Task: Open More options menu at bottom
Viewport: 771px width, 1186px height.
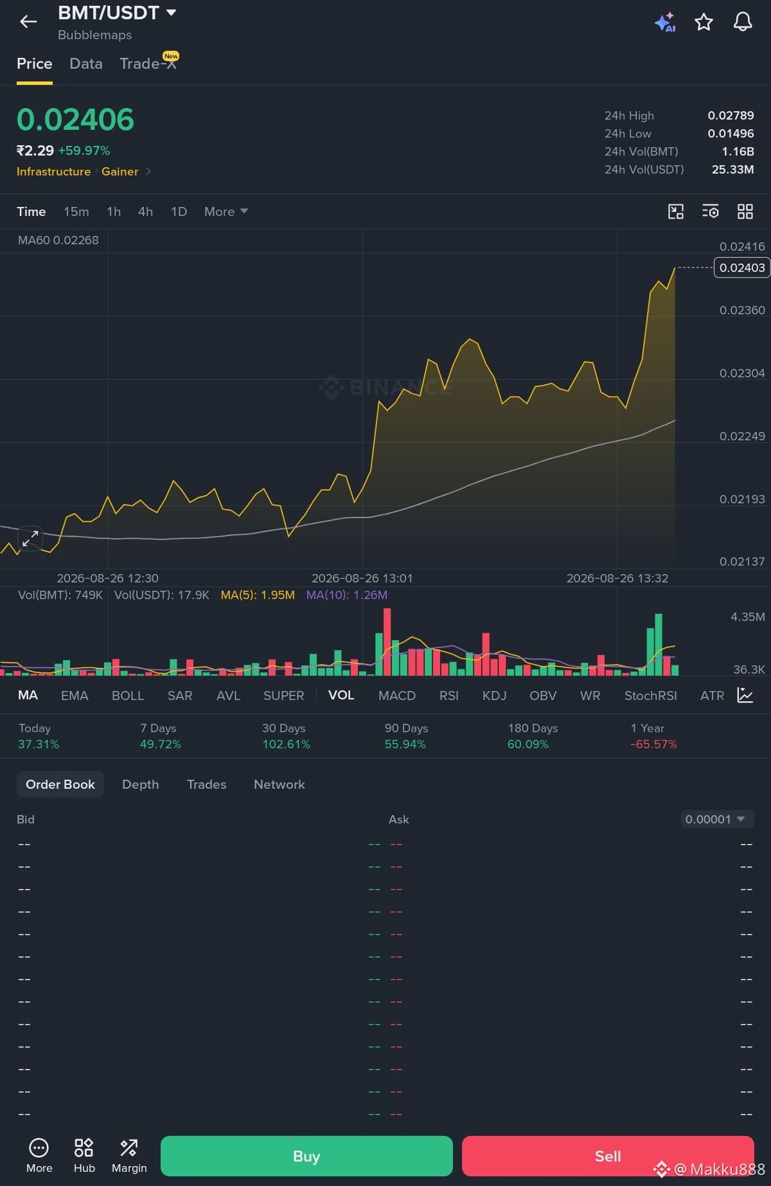Action: point(39,1156)
